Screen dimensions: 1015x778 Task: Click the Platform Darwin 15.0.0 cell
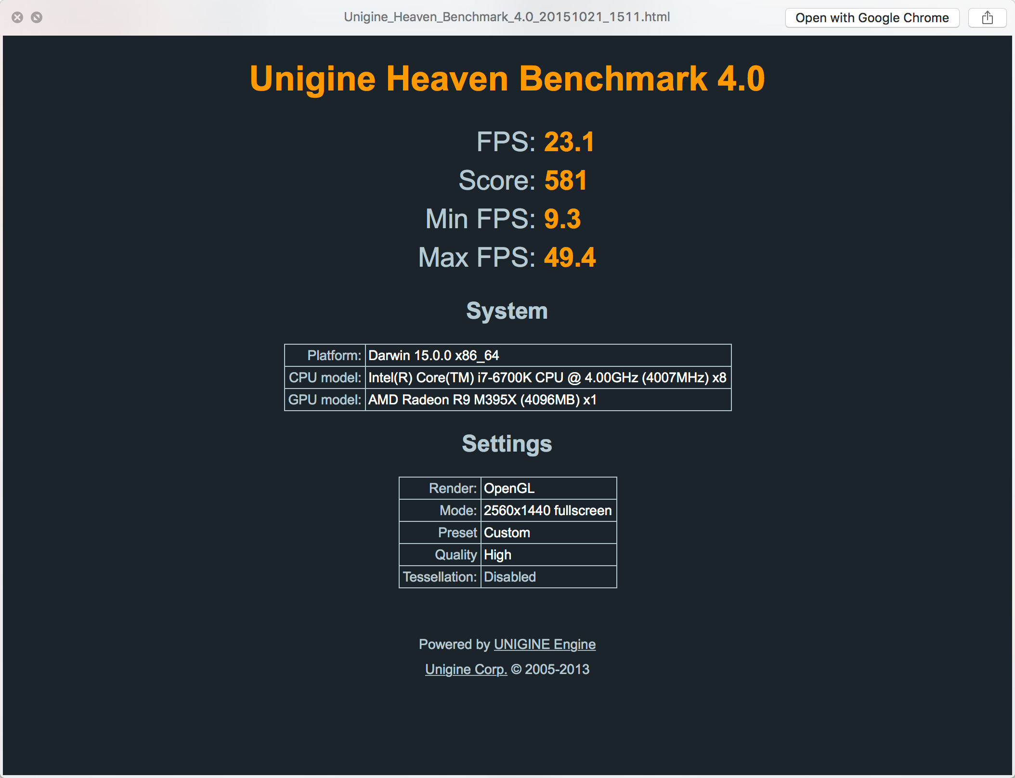coord(548,355)
